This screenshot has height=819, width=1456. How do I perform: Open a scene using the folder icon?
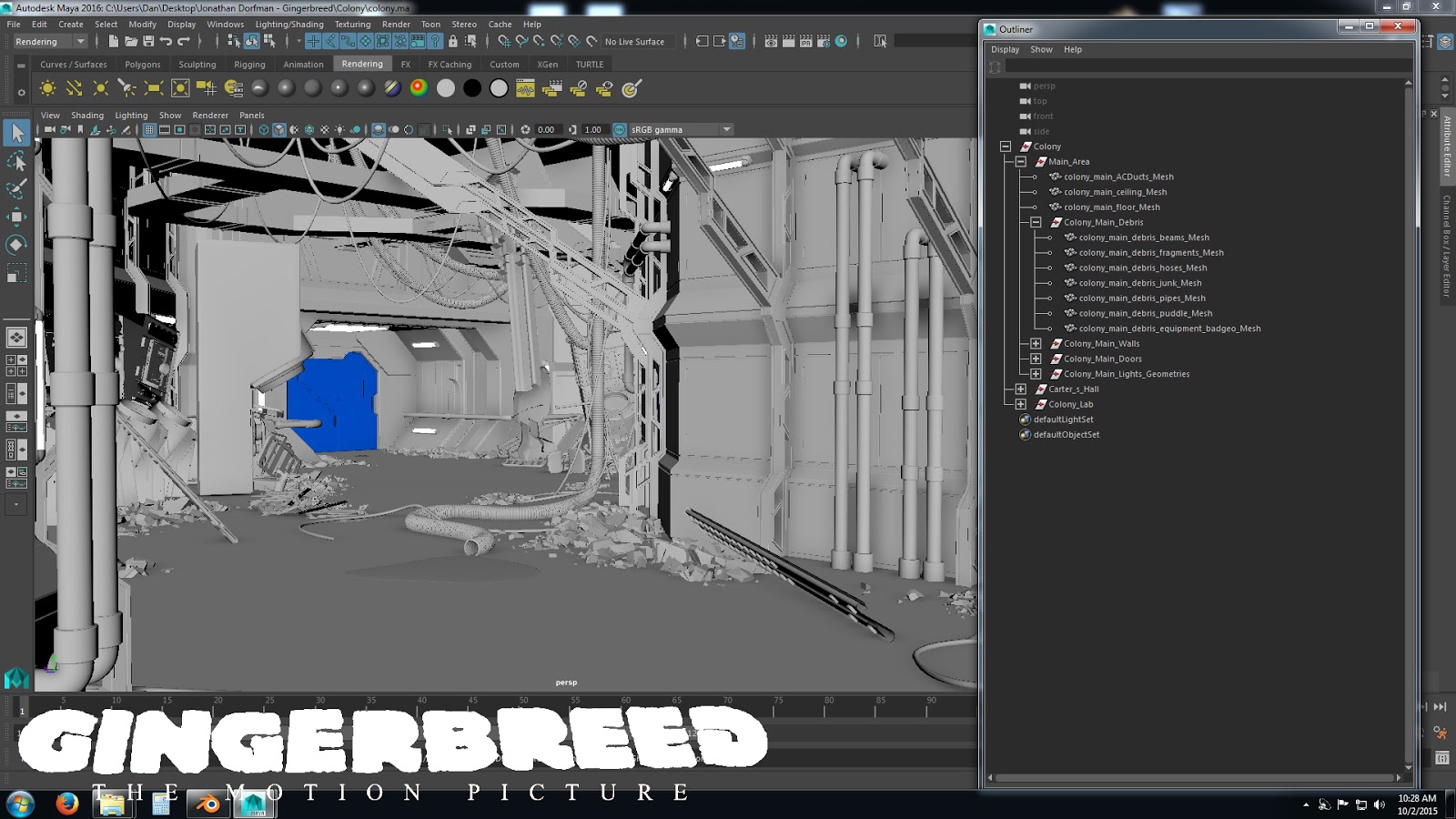tap(131, 41)
